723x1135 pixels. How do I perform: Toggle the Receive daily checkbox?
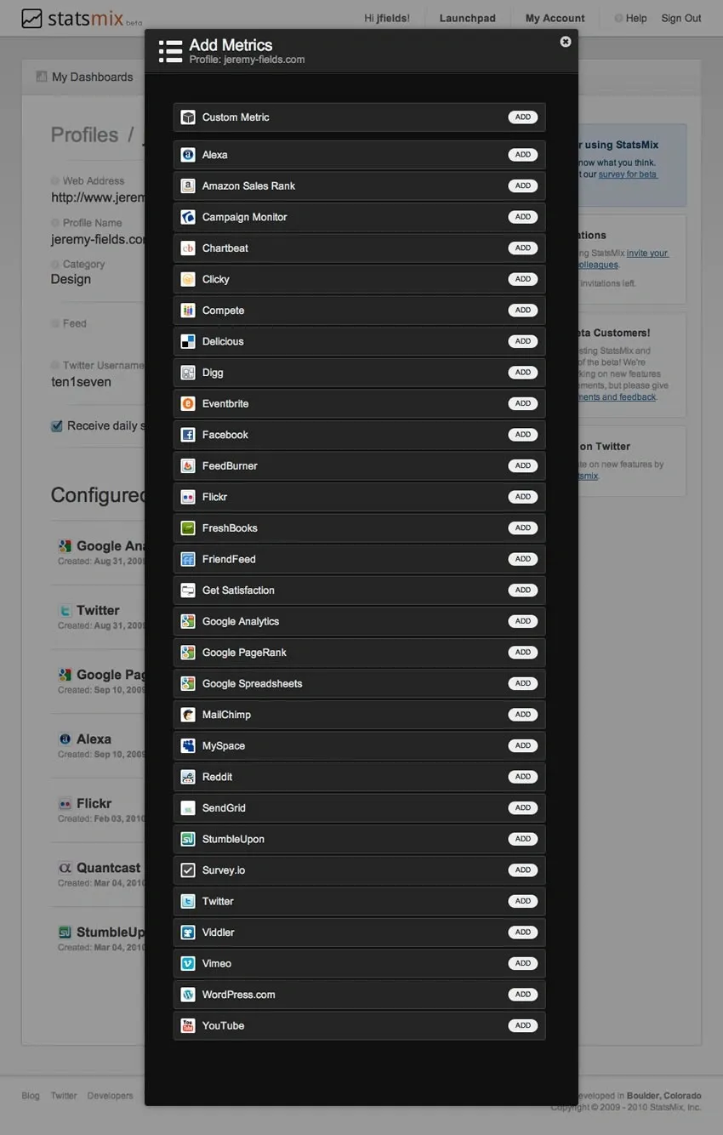click(x=57, y=426)
